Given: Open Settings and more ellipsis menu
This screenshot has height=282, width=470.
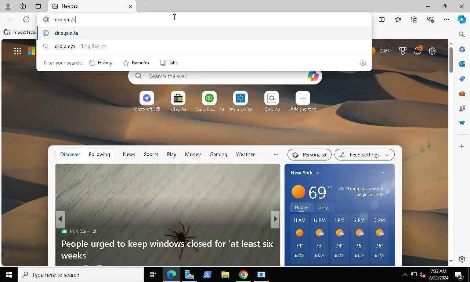Looking at the screenshot, I should (446, 19).
